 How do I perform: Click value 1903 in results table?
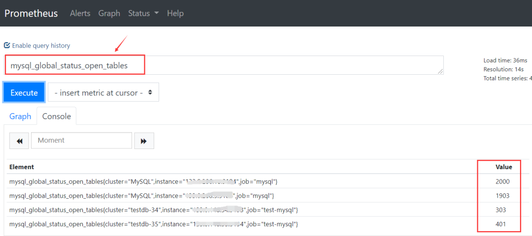point(502,196)
